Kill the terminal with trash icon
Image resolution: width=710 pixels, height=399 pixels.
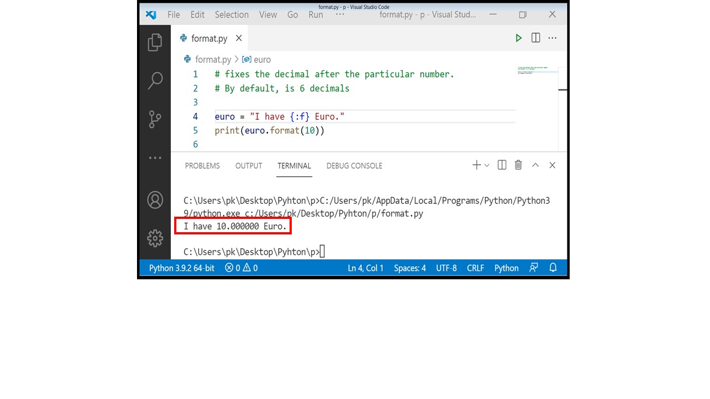[x=518, y=165]
